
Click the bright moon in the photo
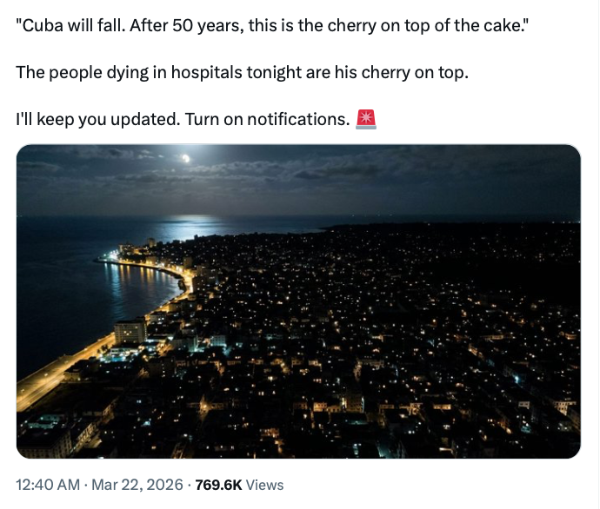coord(184,158)
